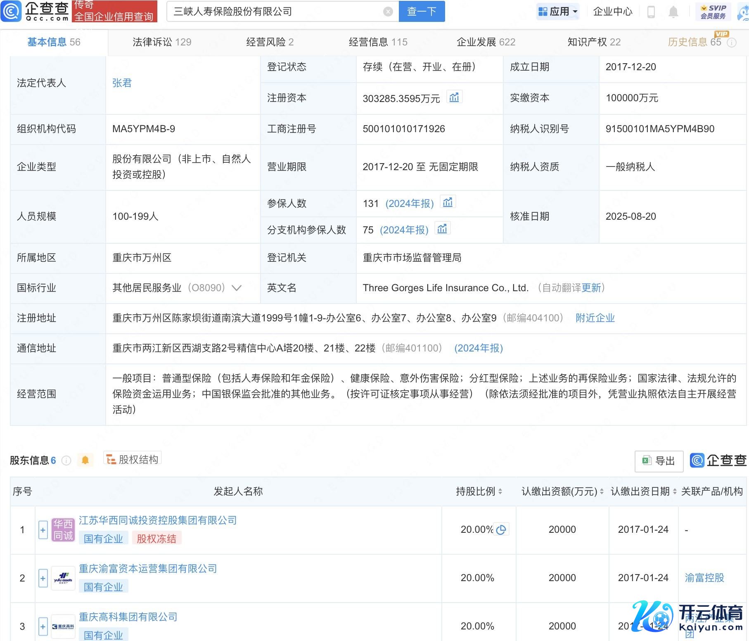
Task: Open the pie chart icon beside 20.00%
Action: pyautogui.click(x=501, y=529)
